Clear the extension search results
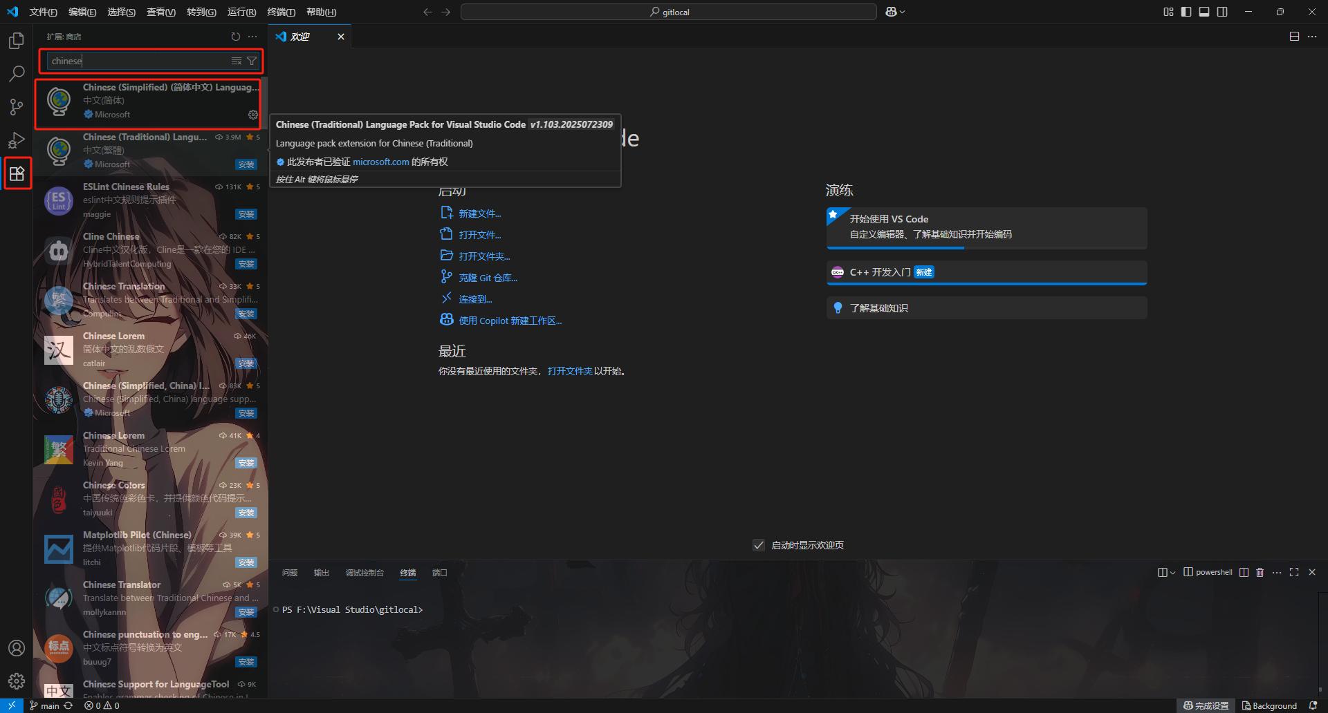This screenshot has height=713, width=1328. (237, 61)
